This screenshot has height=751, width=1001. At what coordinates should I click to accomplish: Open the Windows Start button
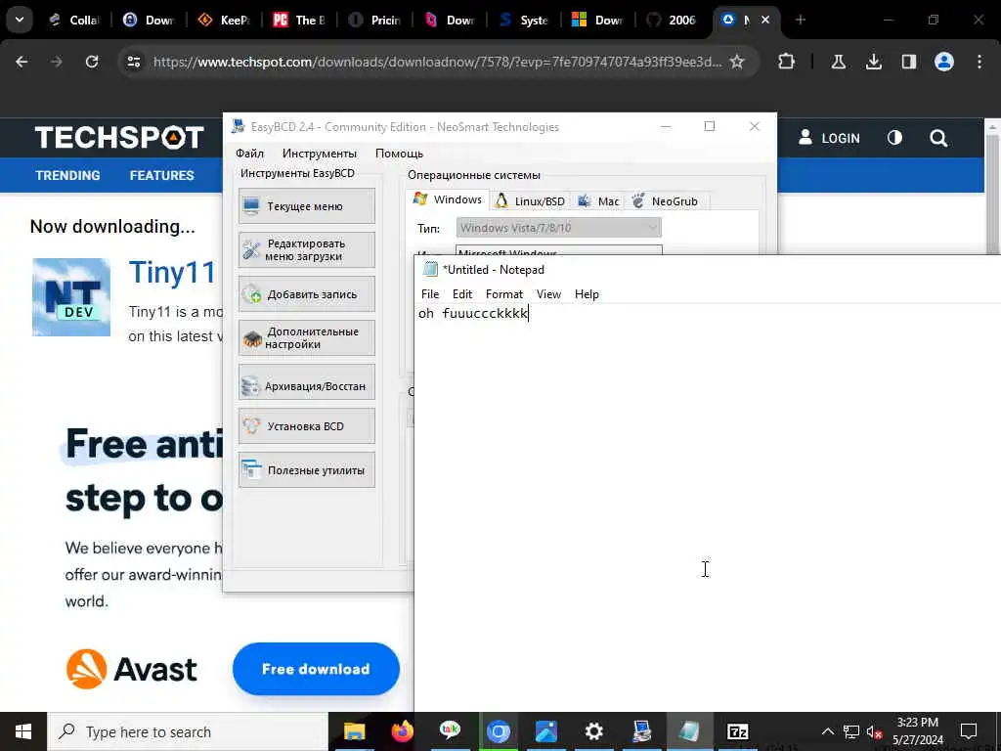[x=23, y=731]
